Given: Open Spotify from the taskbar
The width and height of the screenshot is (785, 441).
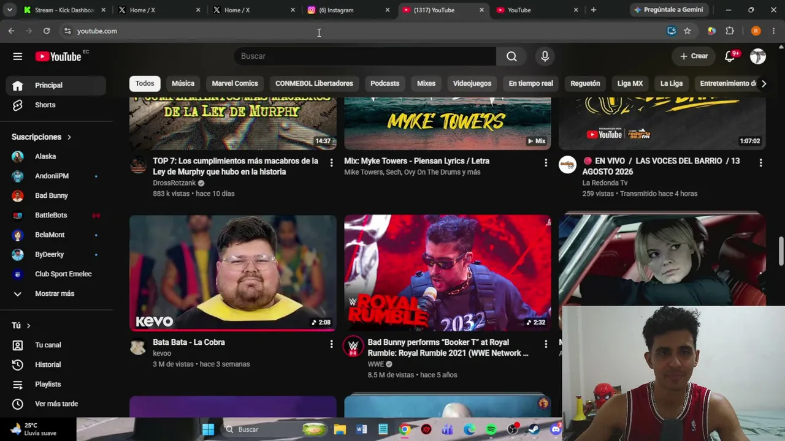Looking at the screenshot, I should point(491,429).
